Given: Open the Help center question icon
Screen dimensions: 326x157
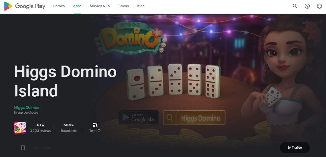Looking at the screenshot, I should pos(307,6).
